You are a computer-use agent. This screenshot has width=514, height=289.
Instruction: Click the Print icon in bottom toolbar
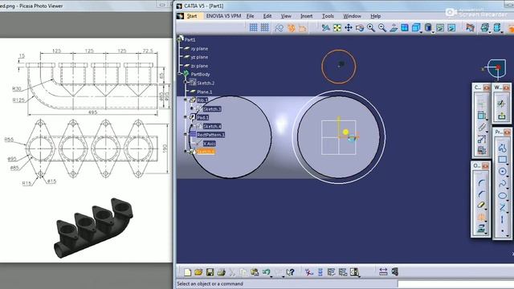click(222, 272)
